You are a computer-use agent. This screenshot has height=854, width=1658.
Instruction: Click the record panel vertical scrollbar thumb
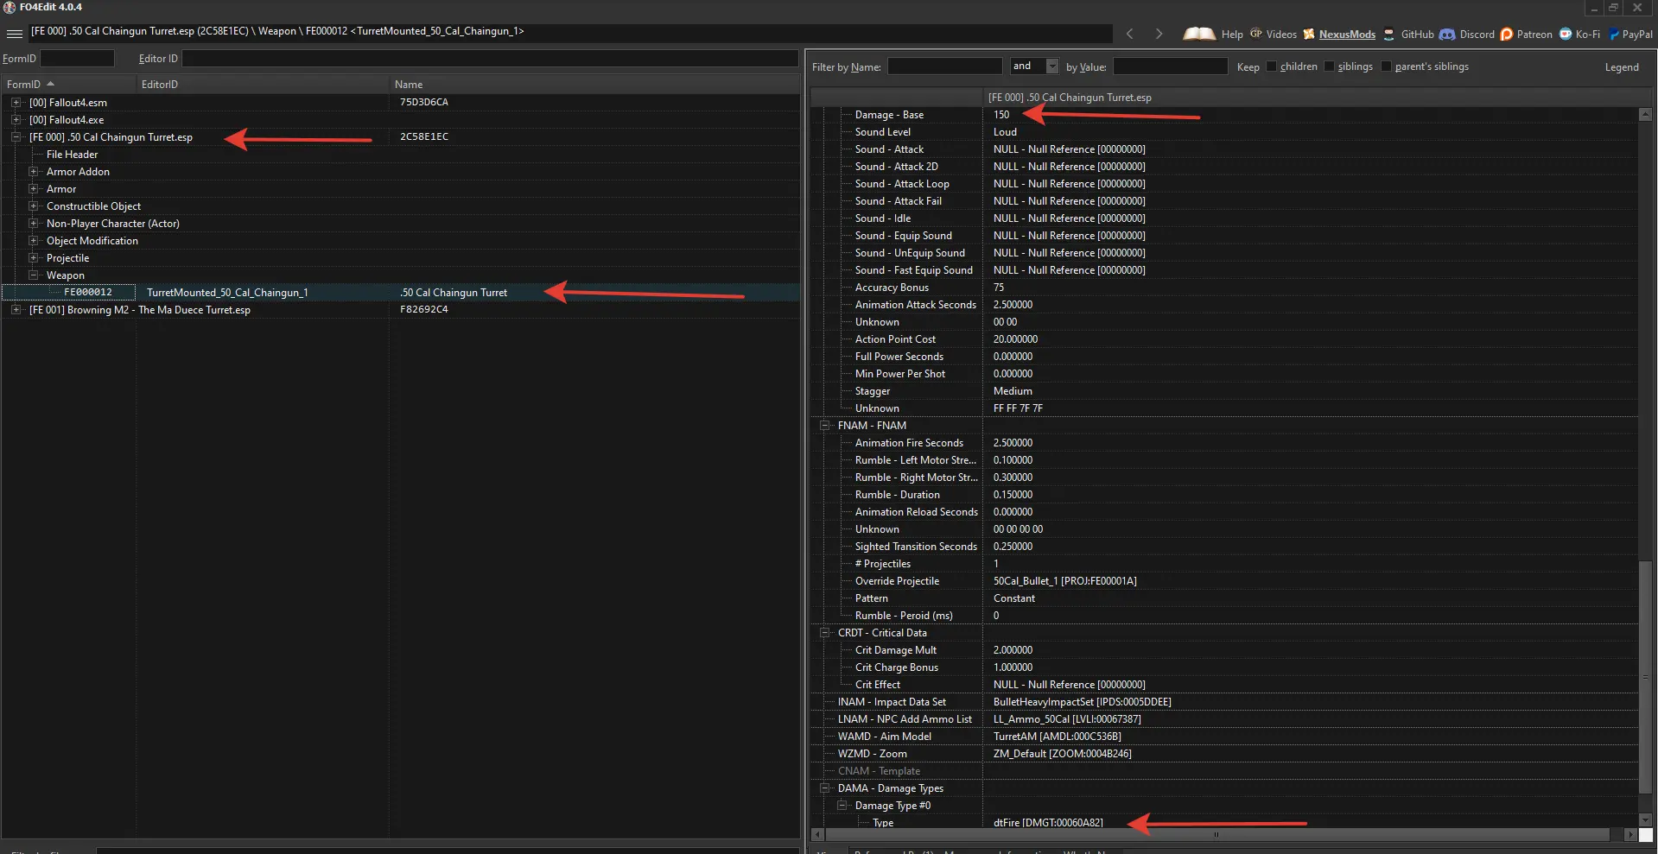1646,677
